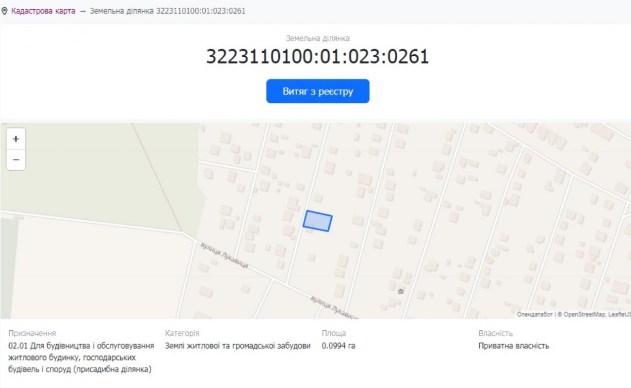Screen dimensions: 631x388
Task: Click the 02.01 purpose description text
Action: (81, 357)
